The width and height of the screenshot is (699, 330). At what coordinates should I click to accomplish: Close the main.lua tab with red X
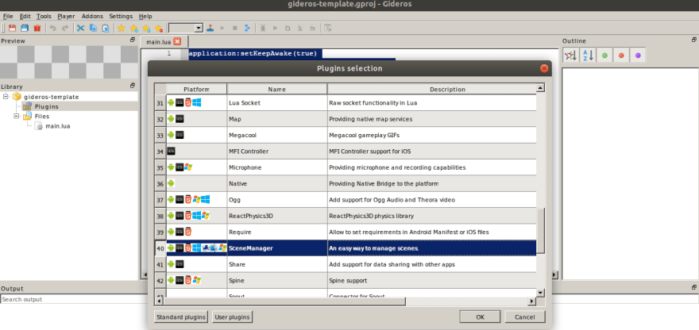tap(177, 42)
